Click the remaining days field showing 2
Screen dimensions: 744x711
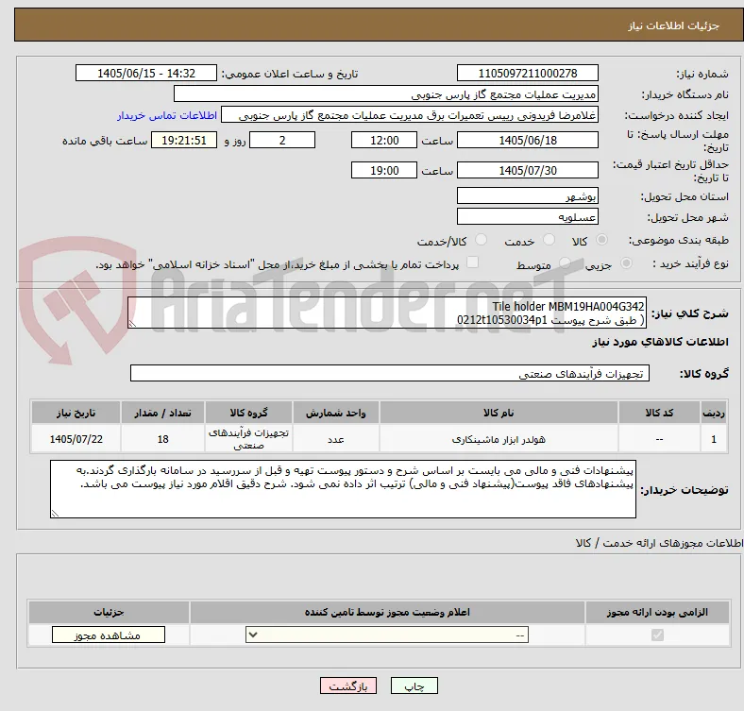(x=282, y=140)
